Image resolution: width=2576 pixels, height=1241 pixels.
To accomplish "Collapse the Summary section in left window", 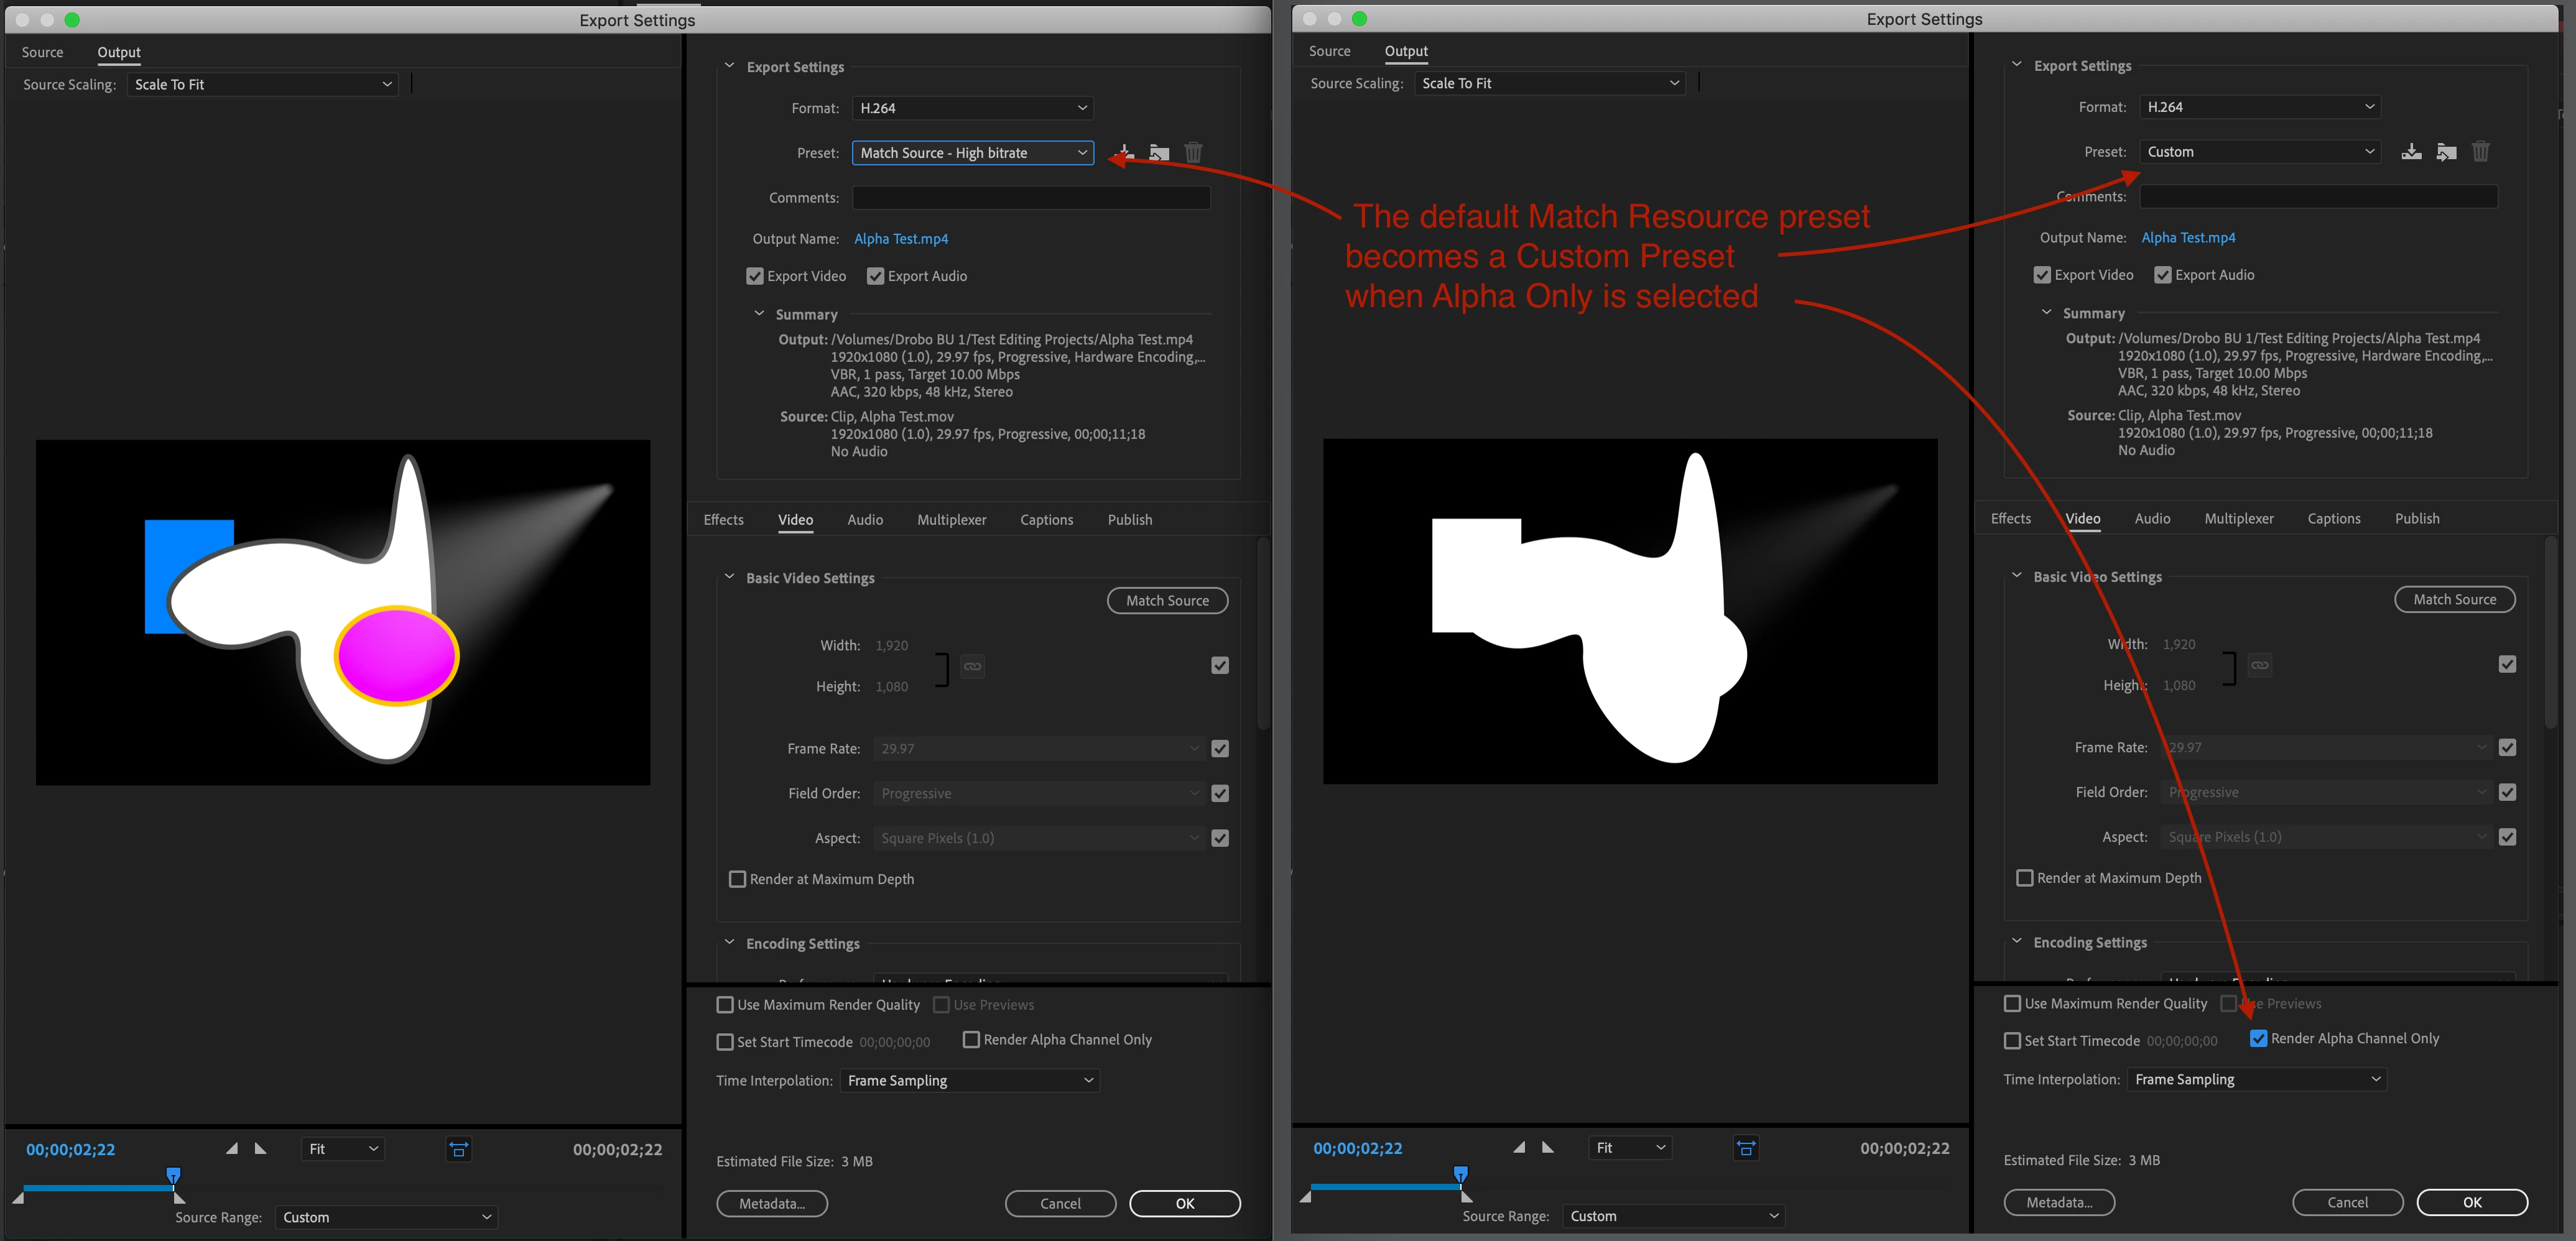I will click(x=759, y=314).
